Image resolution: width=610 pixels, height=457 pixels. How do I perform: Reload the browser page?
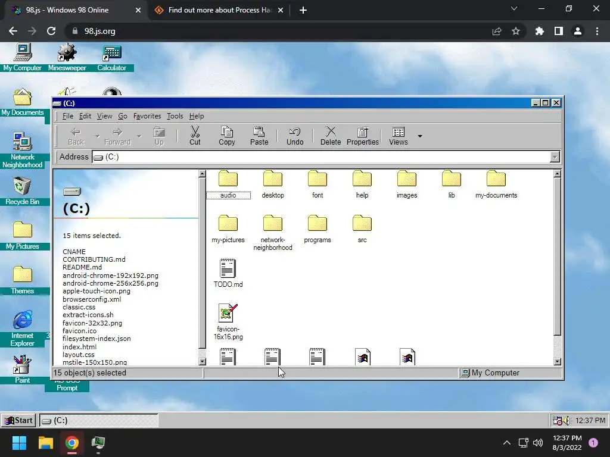point(51,31)
